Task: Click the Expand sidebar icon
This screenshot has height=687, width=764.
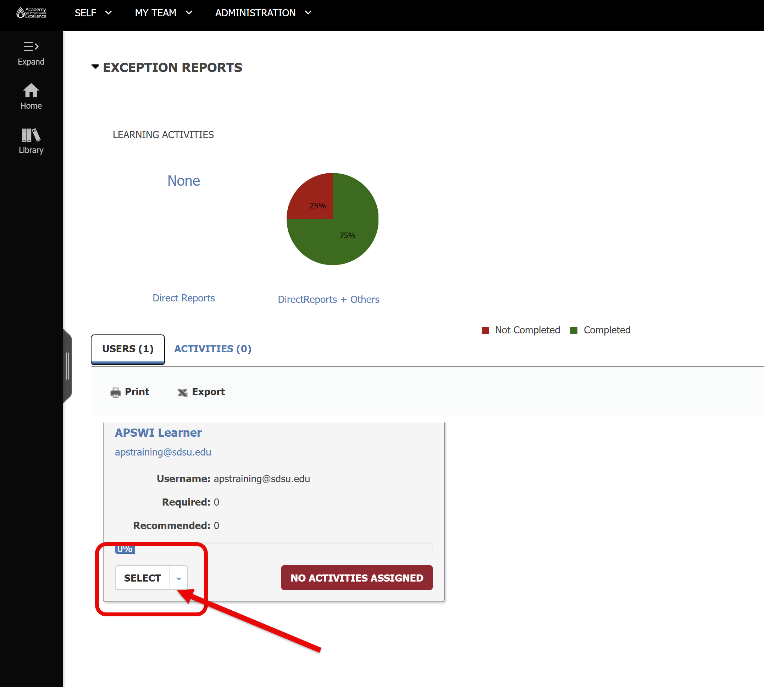Action: [x=31, y=47]
